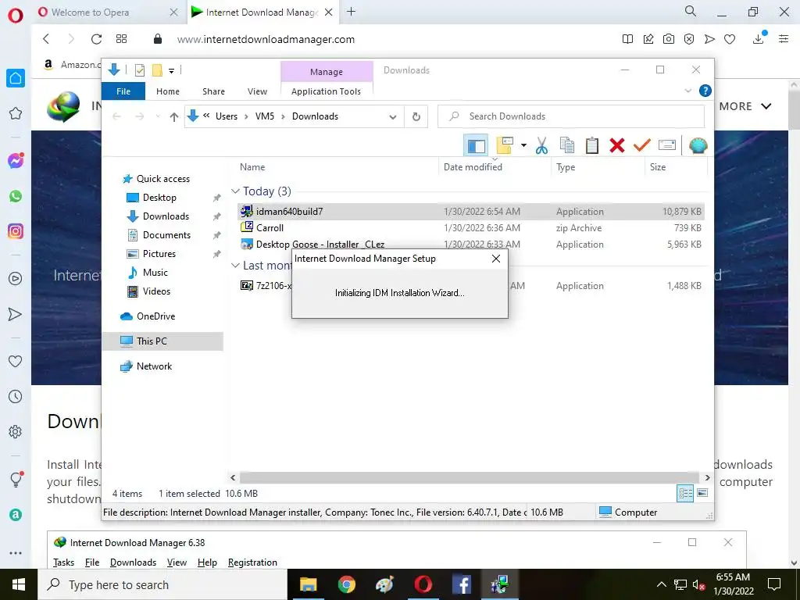Image resolution: width=800 pixels, height=600 pixels.
Task: Click the red X Delete icon
Action: click(x=617, y=146)
